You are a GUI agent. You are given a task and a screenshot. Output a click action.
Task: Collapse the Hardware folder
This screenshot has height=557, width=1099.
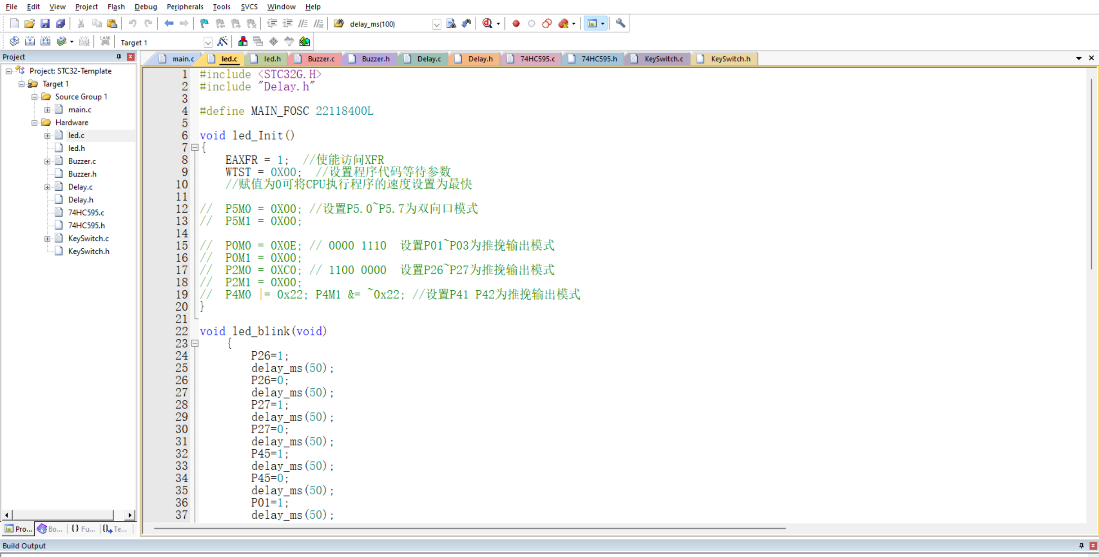pos(34,123)
